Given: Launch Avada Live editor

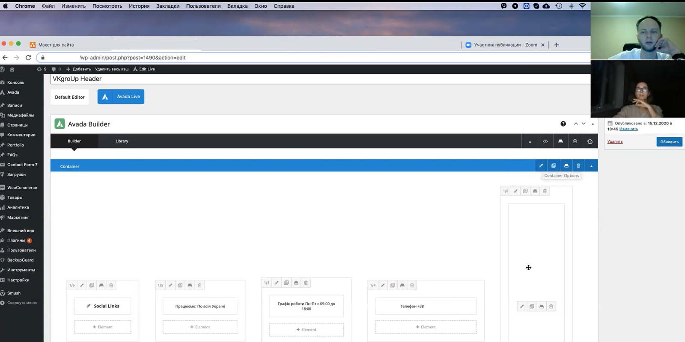Looking at the screenshot, I should tap(121, 97).
